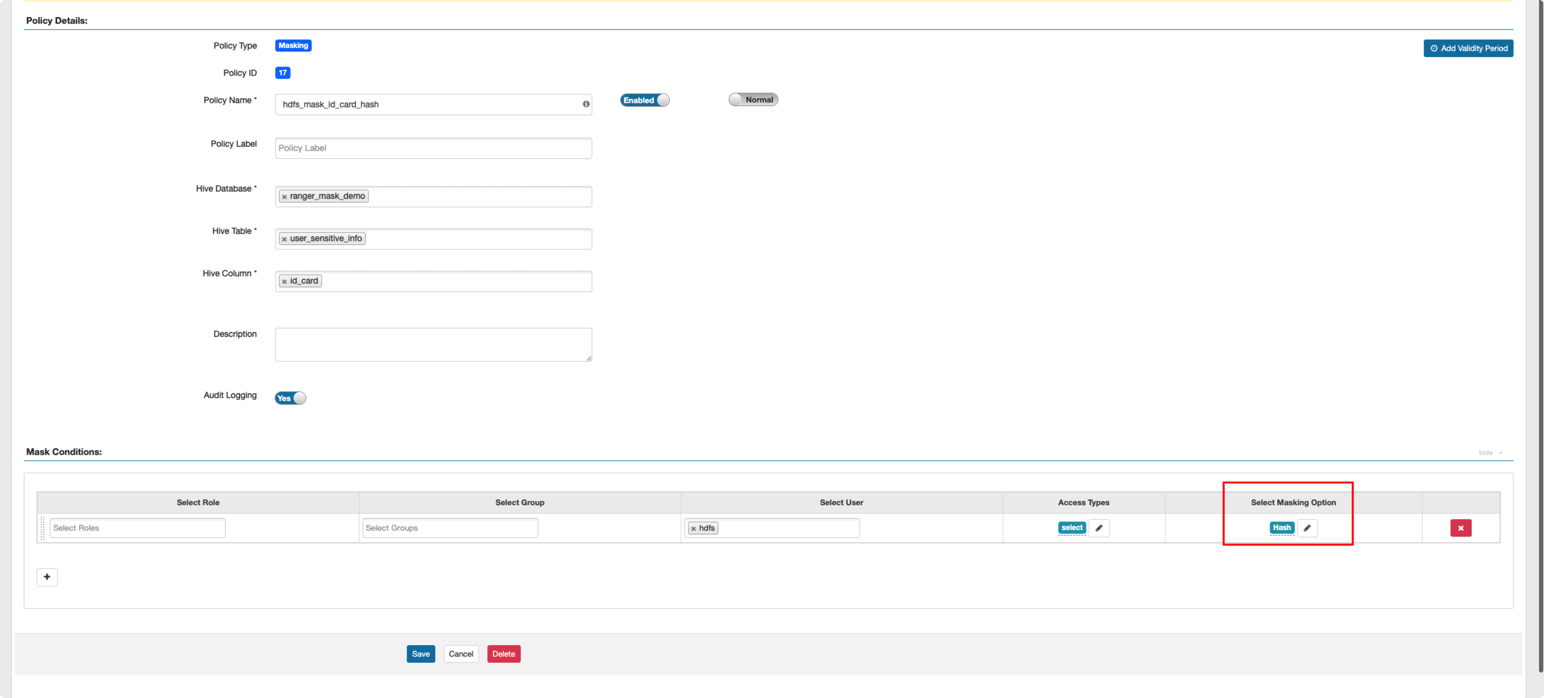Image resolution: width=1544 pixels, height=698 pixels.
Task: Click Add Validity Period button
Action: pos(1468,48)
